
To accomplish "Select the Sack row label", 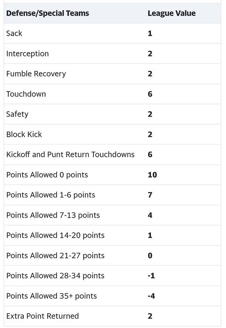I will click(14, 33).
